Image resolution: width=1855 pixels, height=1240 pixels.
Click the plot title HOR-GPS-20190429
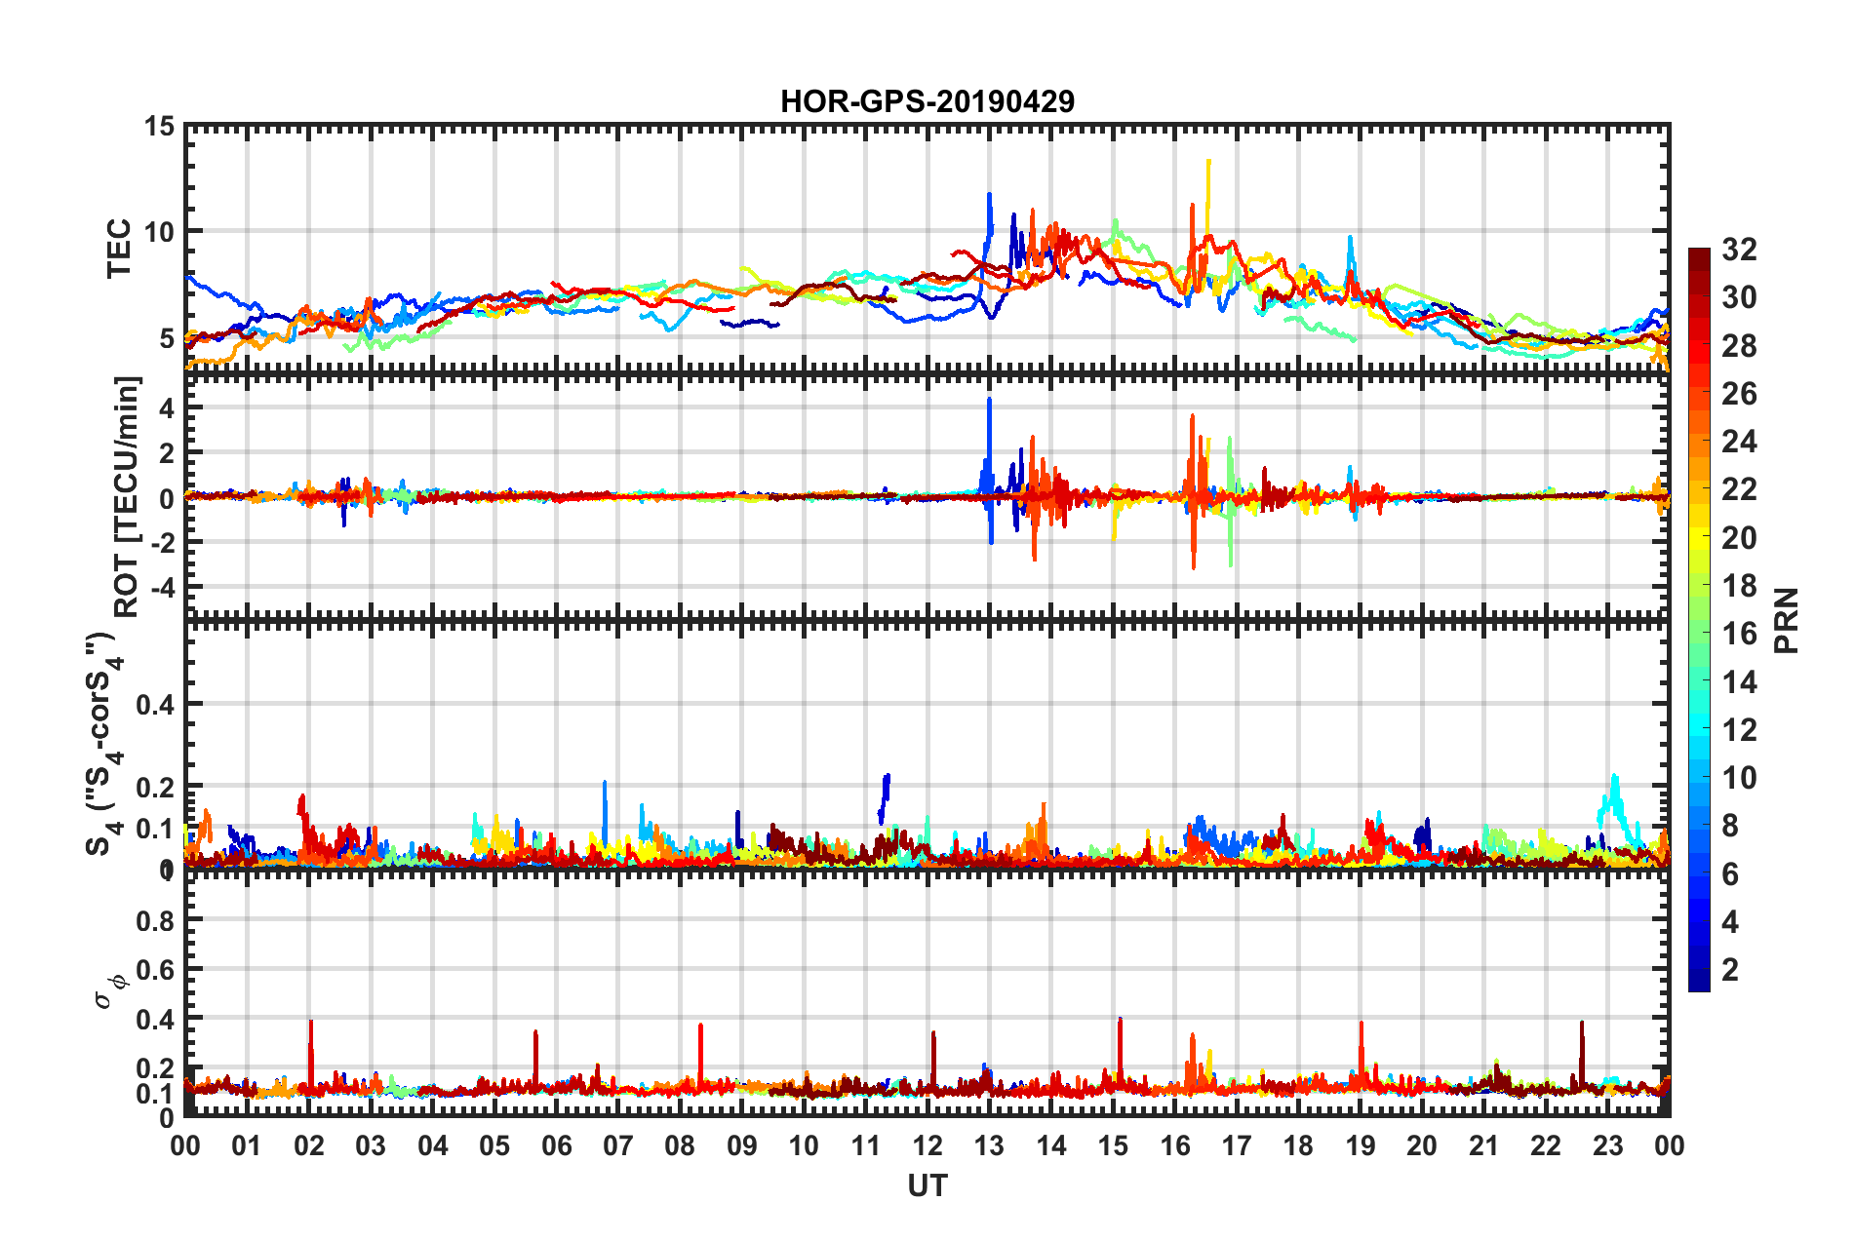tap(927, 101)
